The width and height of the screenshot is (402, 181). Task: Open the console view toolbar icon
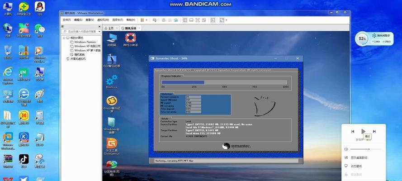(213, 20)
